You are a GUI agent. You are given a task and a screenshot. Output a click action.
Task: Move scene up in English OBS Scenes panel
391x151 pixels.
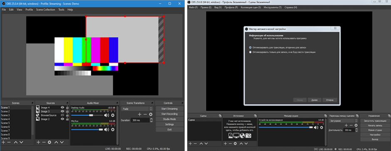coord(16,142)
